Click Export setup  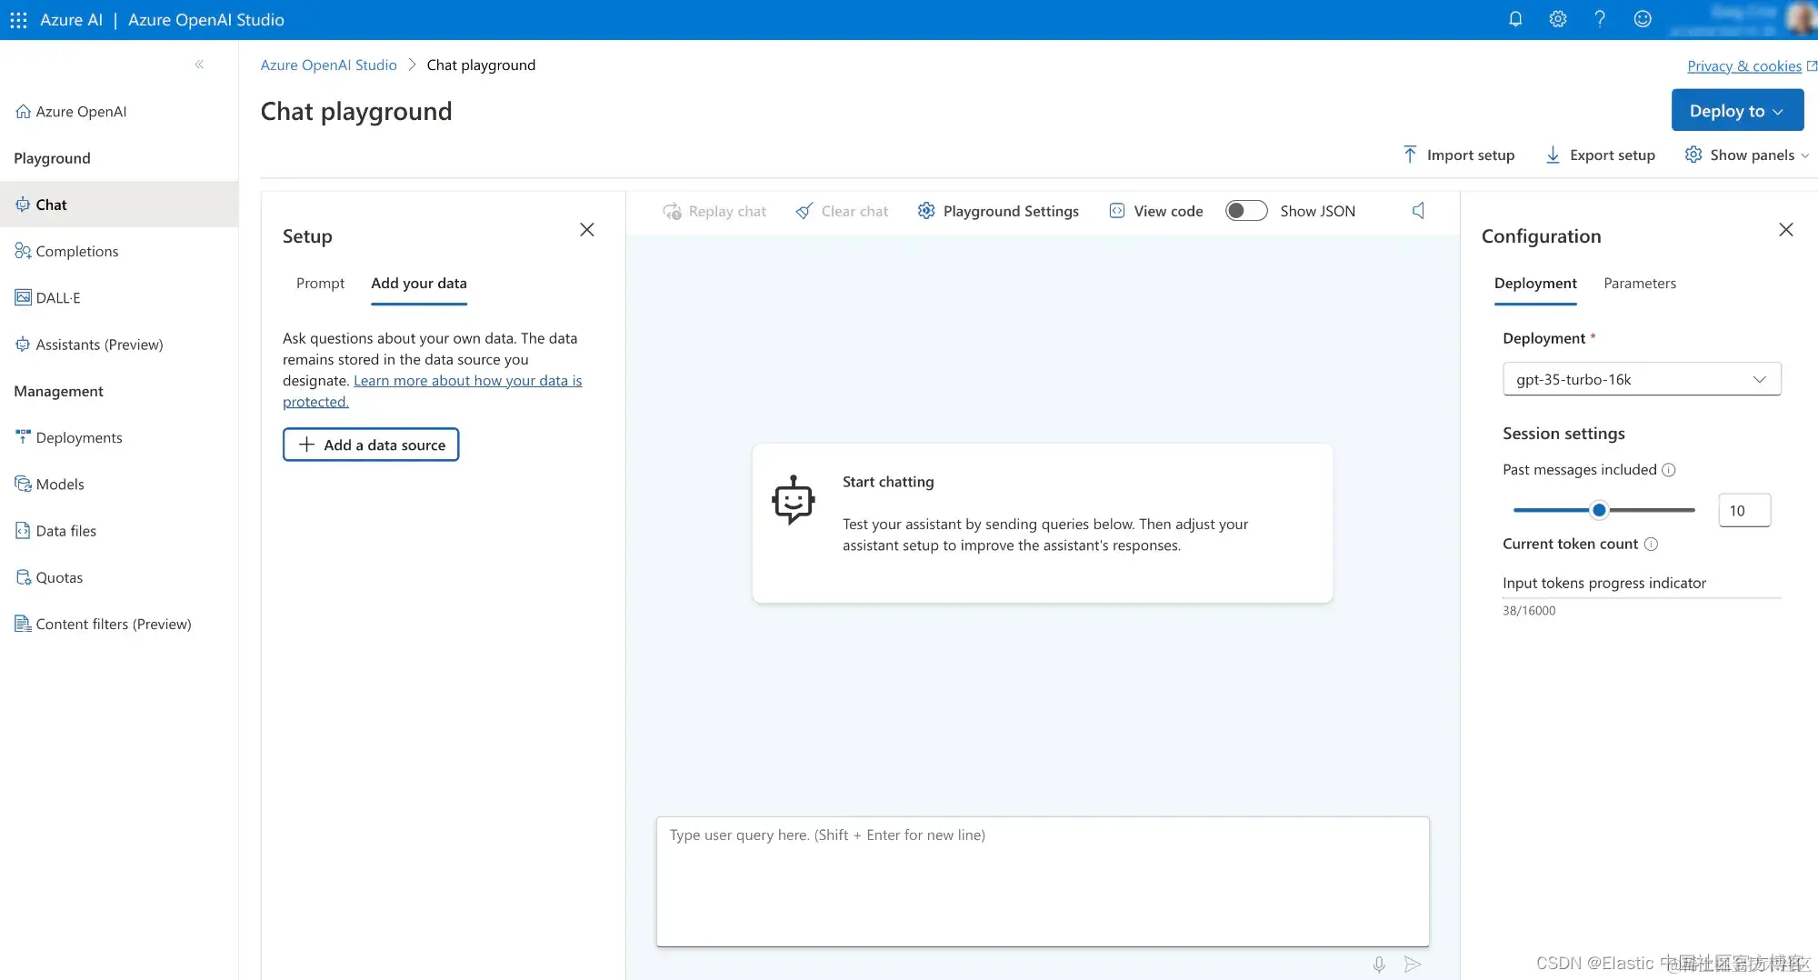click(x=1600, y=155)
